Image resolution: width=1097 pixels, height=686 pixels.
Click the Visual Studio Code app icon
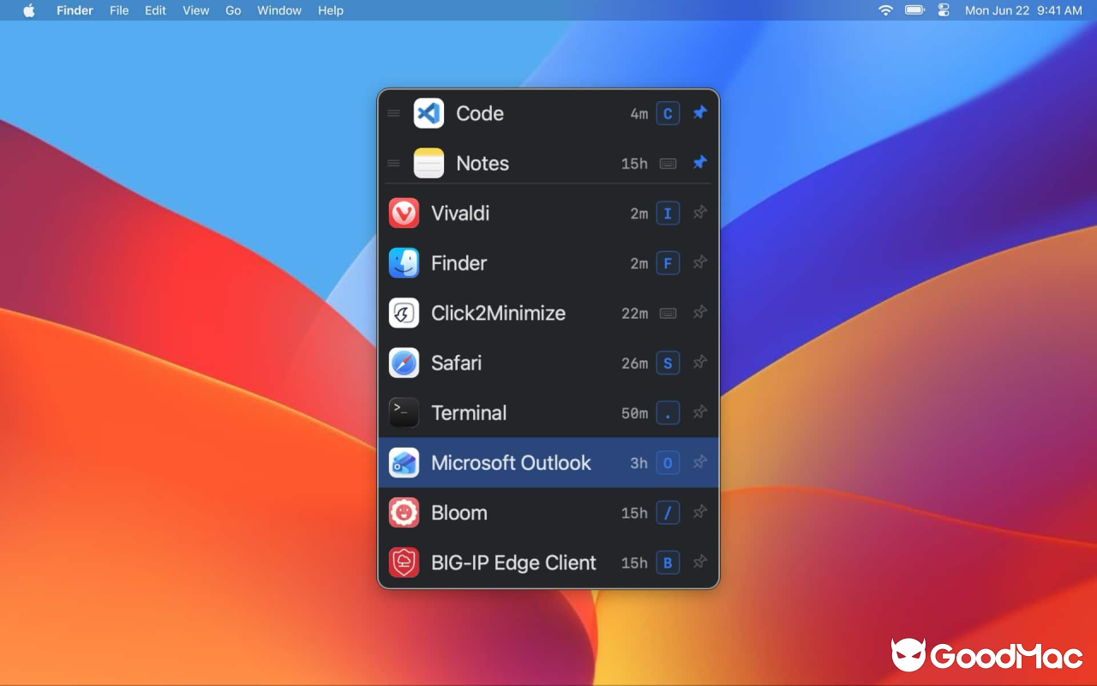coord(429,113)
